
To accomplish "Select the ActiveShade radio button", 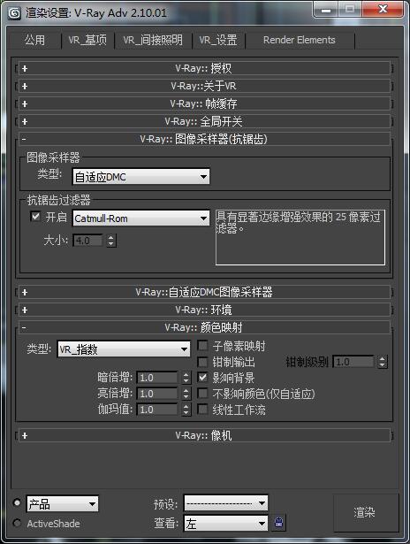I will (x=16, y=523).
